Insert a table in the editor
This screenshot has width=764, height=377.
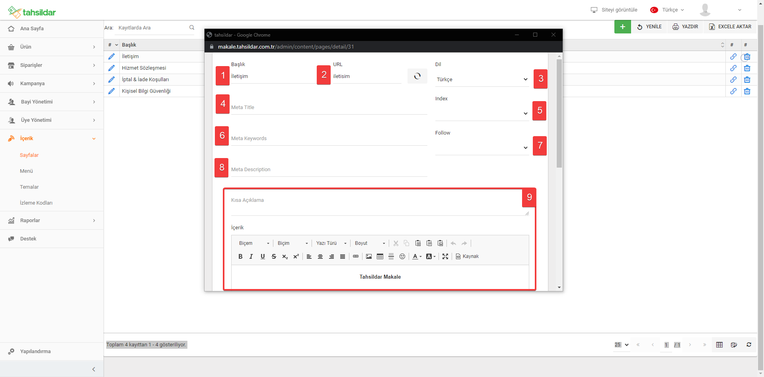pyautogui.click(x=380, y=256)
